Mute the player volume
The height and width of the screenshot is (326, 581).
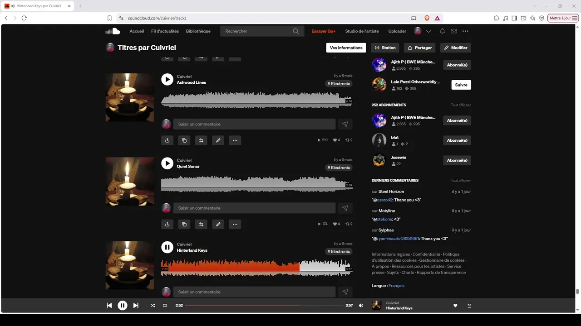[361, 306]
